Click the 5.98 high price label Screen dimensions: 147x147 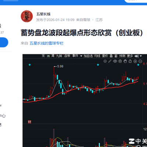click(x=60, y=67)
